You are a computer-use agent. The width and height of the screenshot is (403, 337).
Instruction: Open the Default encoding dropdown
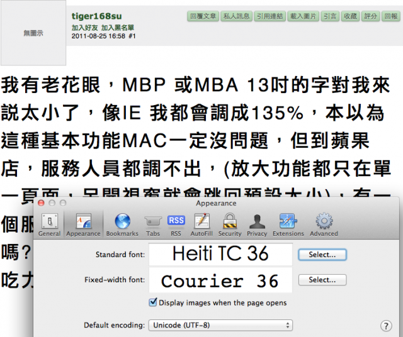tap(220, 325)
